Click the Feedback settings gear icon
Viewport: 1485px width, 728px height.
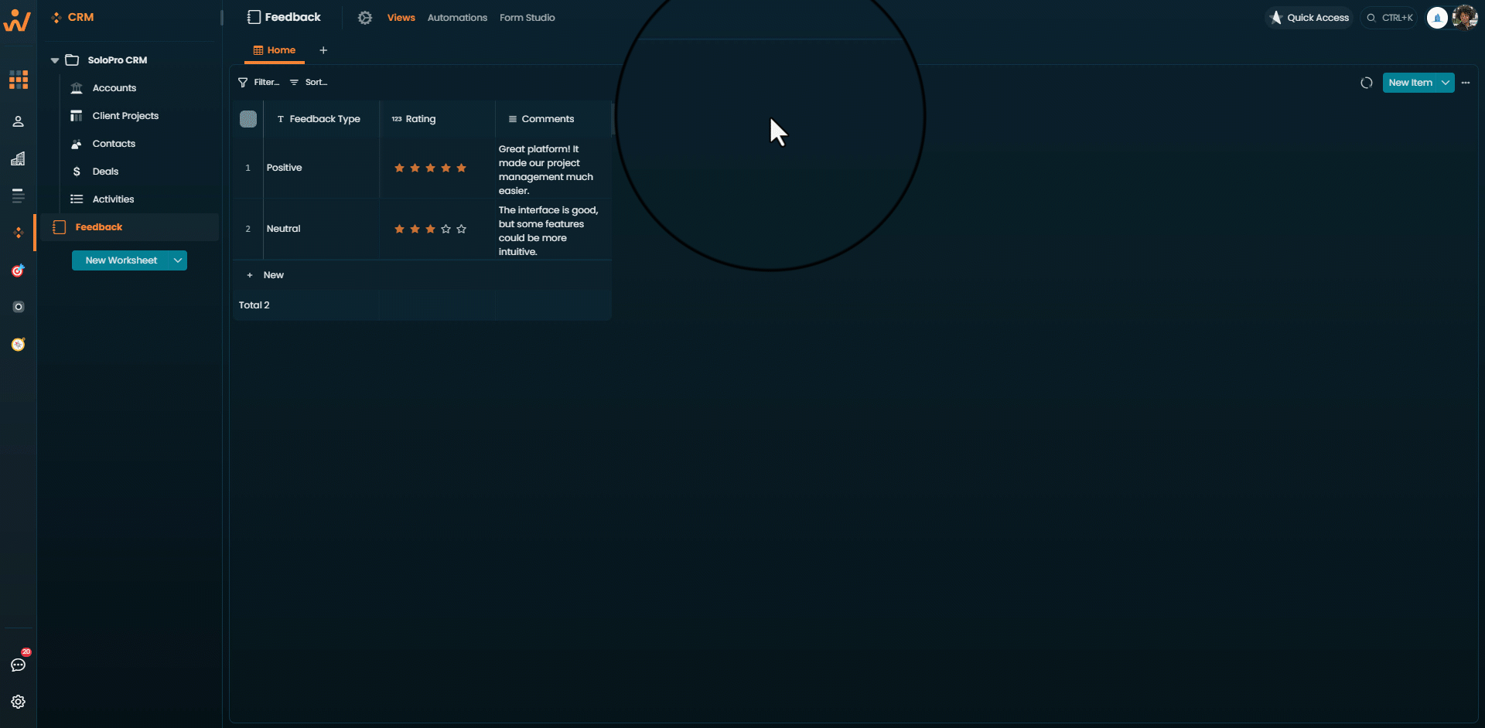tap(365, 18)
